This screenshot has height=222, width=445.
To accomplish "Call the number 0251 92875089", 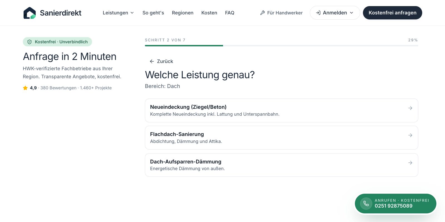I will coord(394,206).
